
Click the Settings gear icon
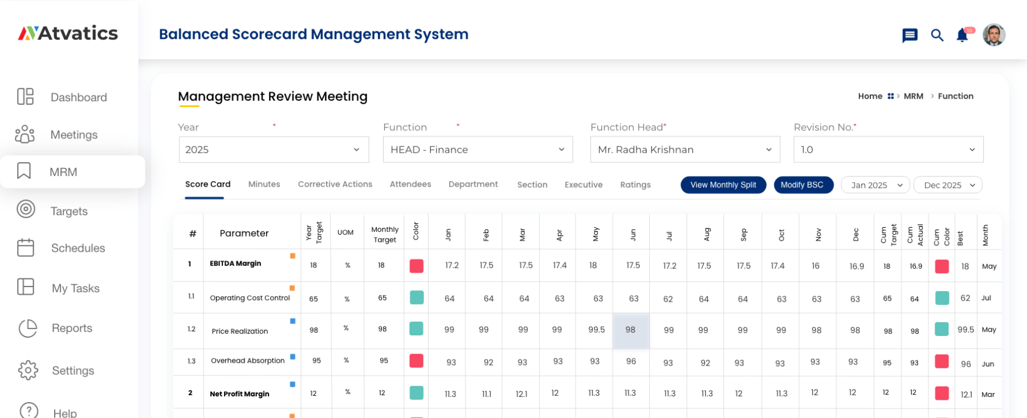tap(28, 370)
